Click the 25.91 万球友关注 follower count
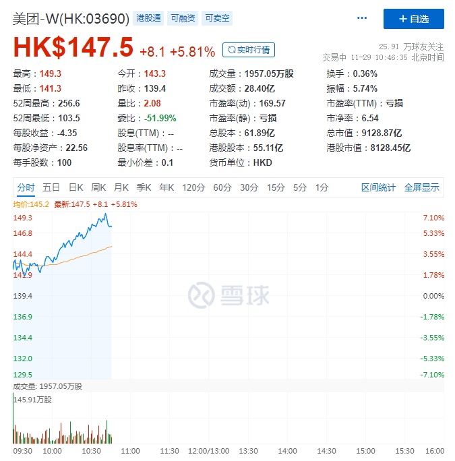Viewport: 455px width, 461px height. click(411, 47)
